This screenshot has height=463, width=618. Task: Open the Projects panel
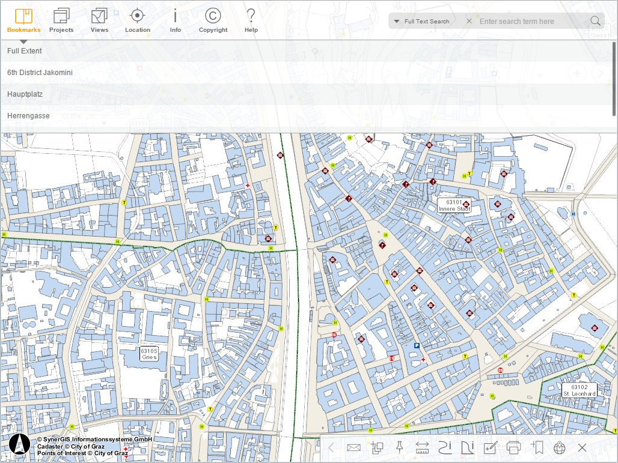[61, 20]
